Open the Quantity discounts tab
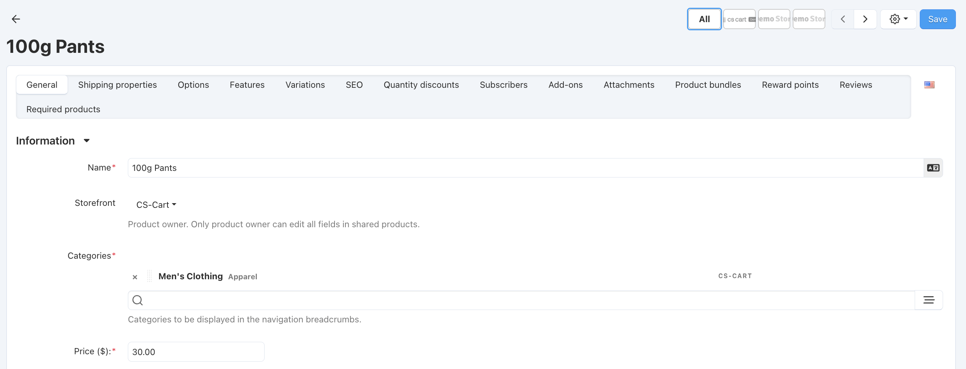The image size is (966, 369). pyautogui.click(x=421, y=85)
